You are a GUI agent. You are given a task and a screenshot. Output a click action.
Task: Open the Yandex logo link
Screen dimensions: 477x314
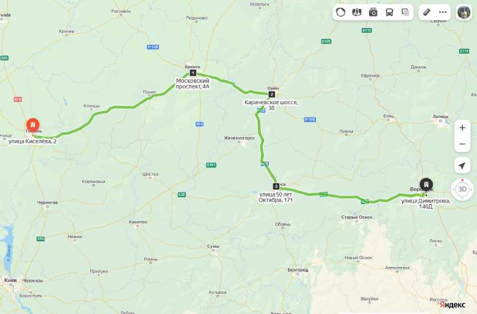pos(453,304)
